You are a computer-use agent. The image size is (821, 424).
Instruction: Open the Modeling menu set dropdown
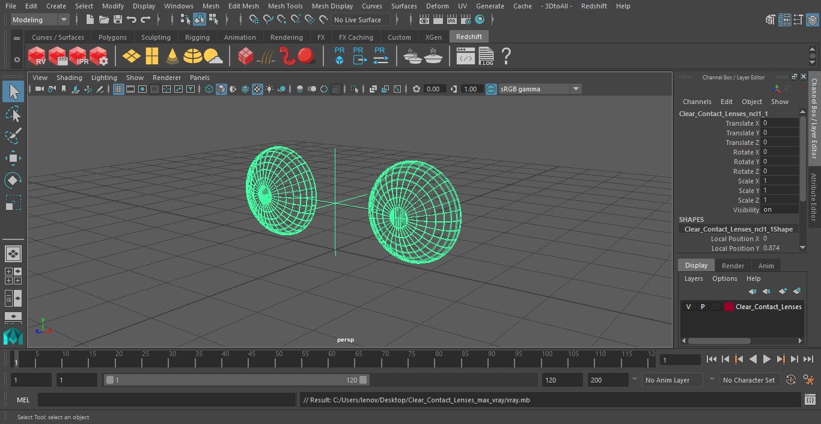pyautogui.click(x=40, y=20)
